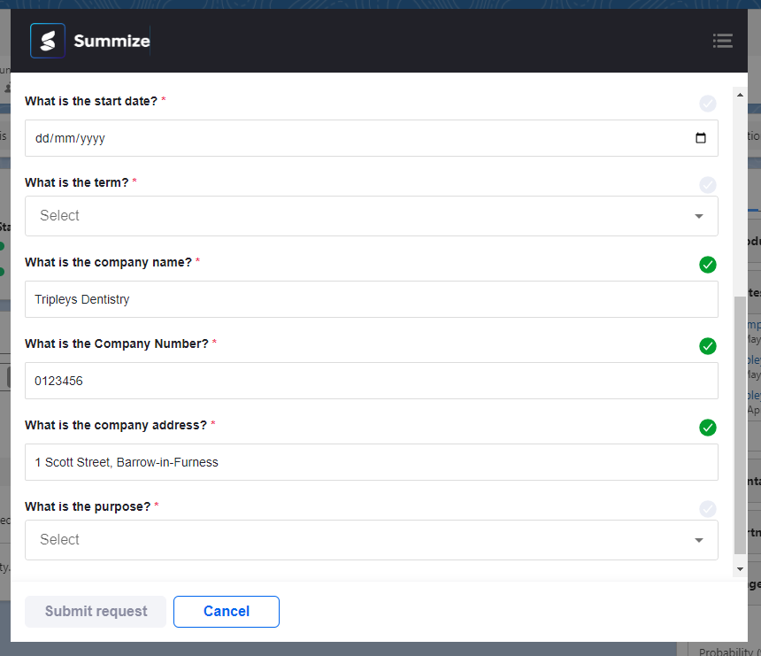The height and width of the screenshot is (656, 761).
Task: Click the grey checkmark beside the purpose question
Action: pyautogui.click(x=707, y=509)
